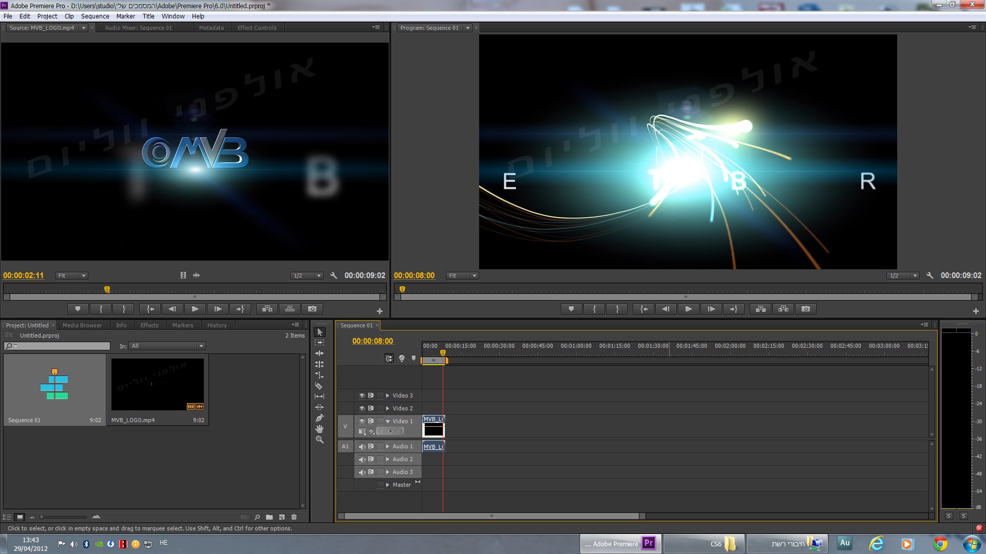Open the Source monitor 1/2 resolution dropdown

307,275
